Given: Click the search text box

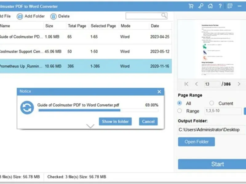Looking at the screenshot, I should pos(146,16).
